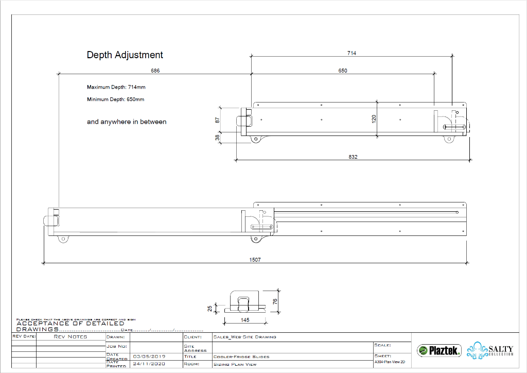Click the 'Site Address' field label
The height and width of the screenshot is (373, 527).
[195, 348]
